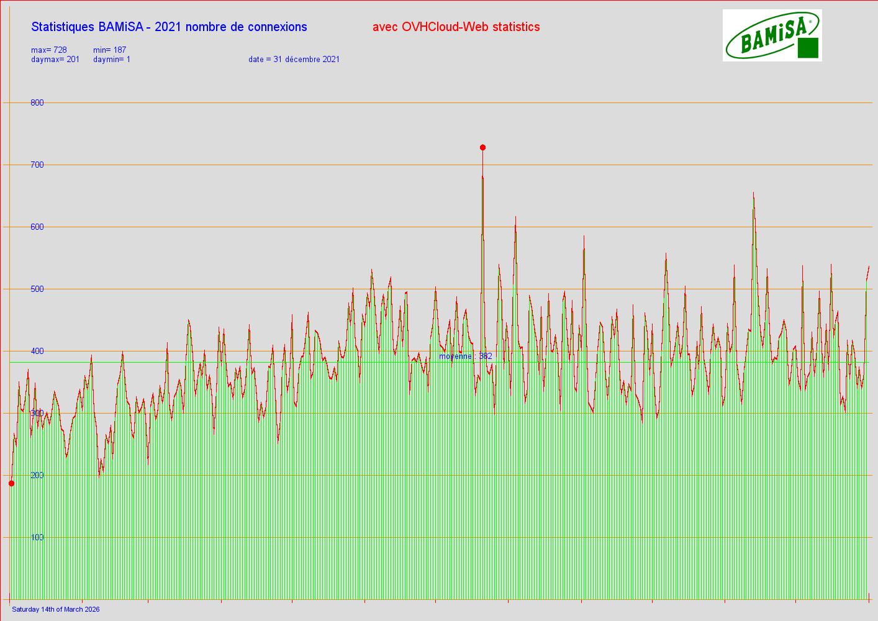Click the red dot at the minimum value
Image resolution: width=878 pixels, height=621 pixels.
click(x=11, y=483)
